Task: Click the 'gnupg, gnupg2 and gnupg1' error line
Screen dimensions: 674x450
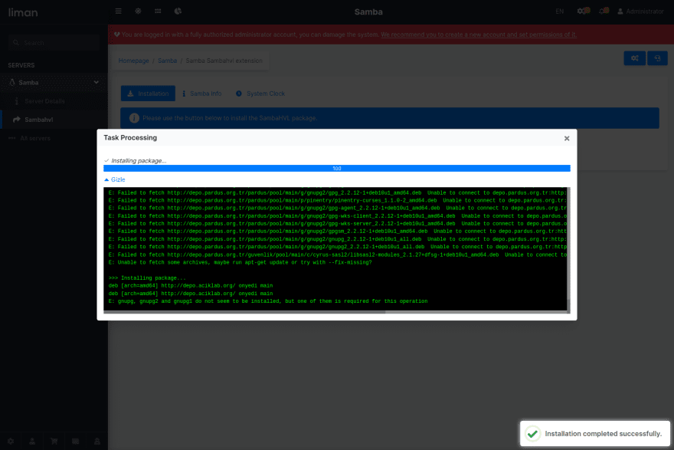Action: pyautogui.click(x=268, y=301)
